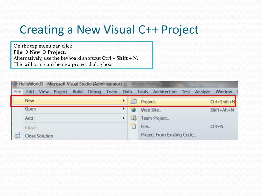Open the File menu
This screenshot has height=196, width=262.
[x=18, y=92]
